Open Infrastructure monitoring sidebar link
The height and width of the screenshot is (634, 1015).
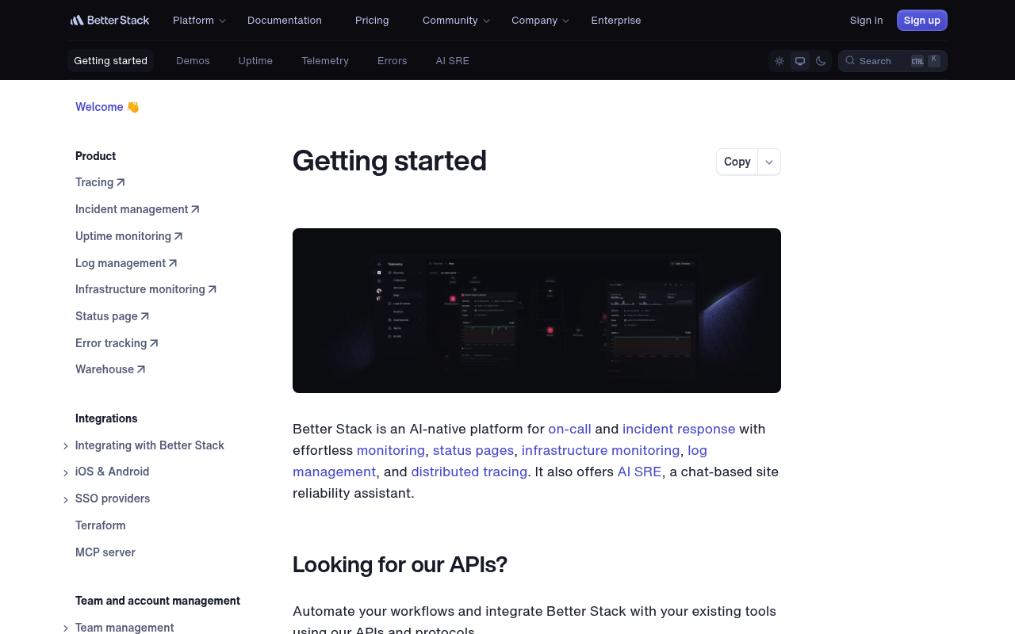tap(146, 289)
